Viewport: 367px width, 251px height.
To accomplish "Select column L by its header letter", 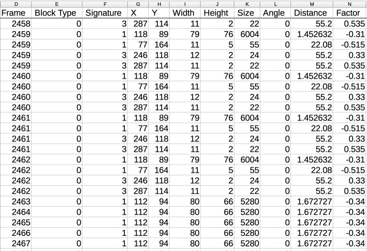I will click(x=275, y=4).
